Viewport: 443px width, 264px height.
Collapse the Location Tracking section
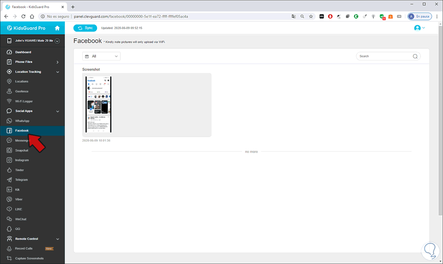(x=58, y=72)
